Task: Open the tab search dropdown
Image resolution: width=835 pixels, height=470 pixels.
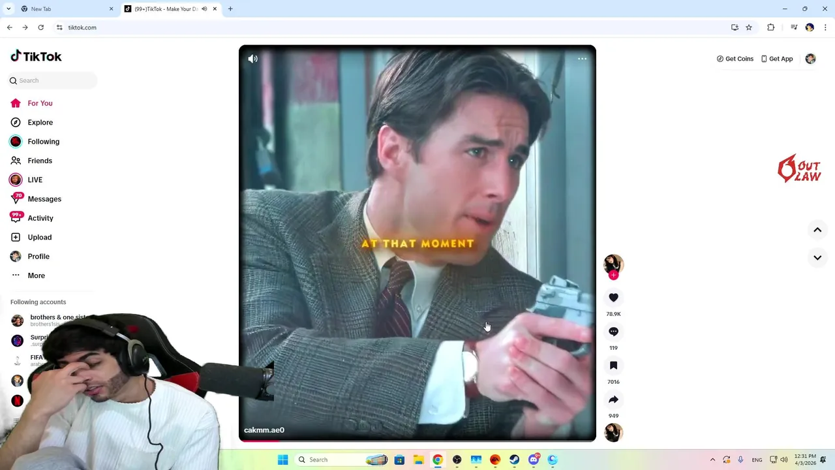Action: (x=8, y=9)
